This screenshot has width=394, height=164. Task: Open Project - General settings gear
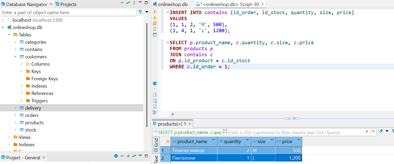point(116,156)
